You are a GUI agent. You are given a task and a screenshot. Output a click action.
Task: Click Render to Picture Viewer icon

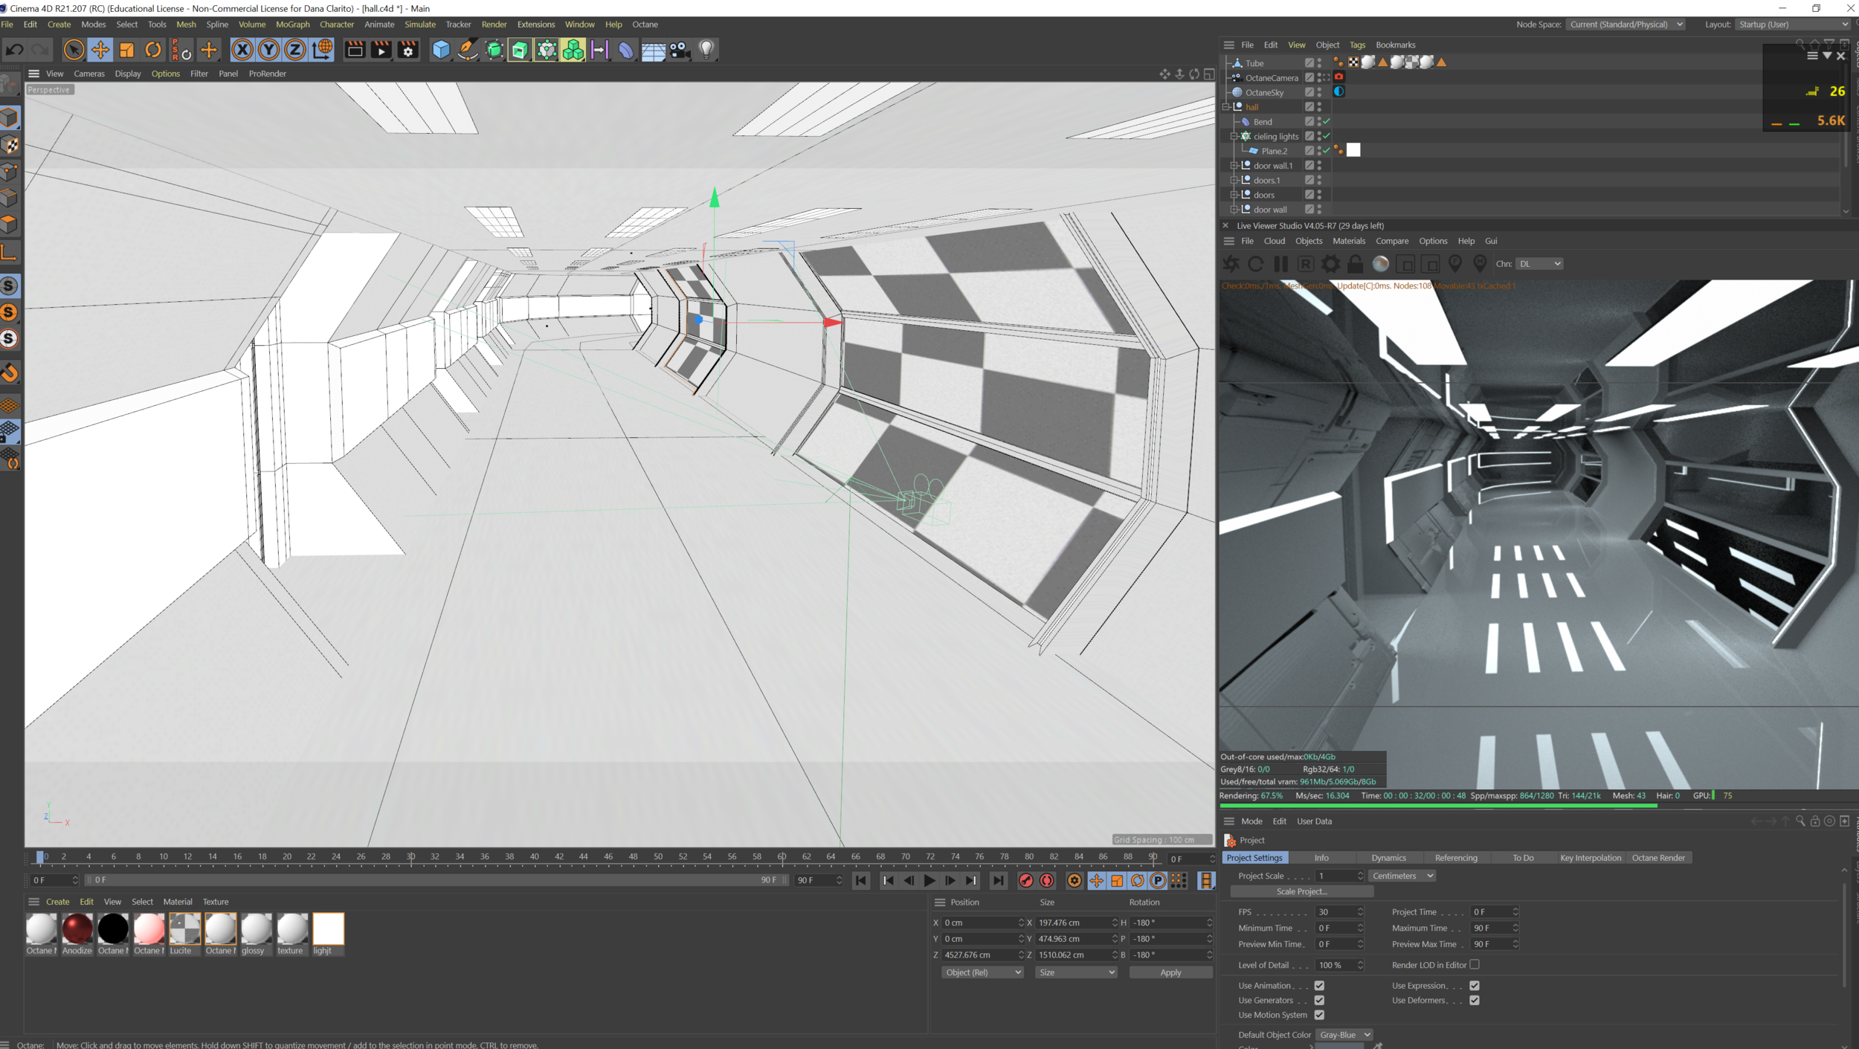point(380,49)
